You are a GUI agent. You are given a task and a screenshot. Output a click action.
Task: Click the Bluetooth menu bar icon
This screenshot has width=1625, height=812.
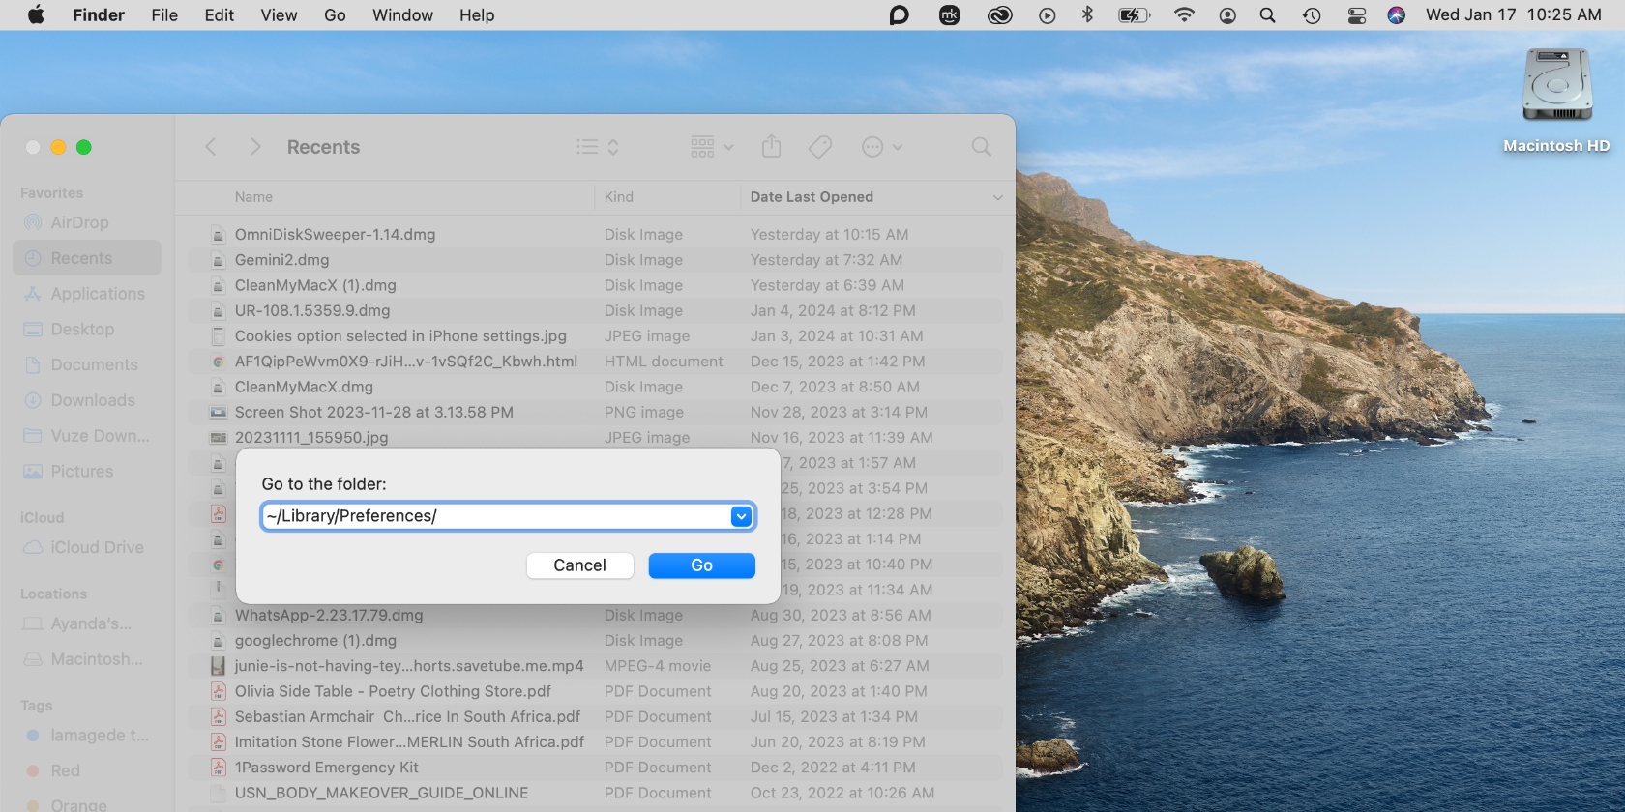(1087, 14)
